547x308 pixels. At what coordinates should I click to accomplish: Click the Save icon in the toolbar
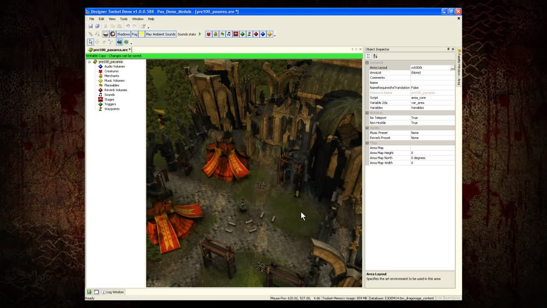(x=91, y=26)
